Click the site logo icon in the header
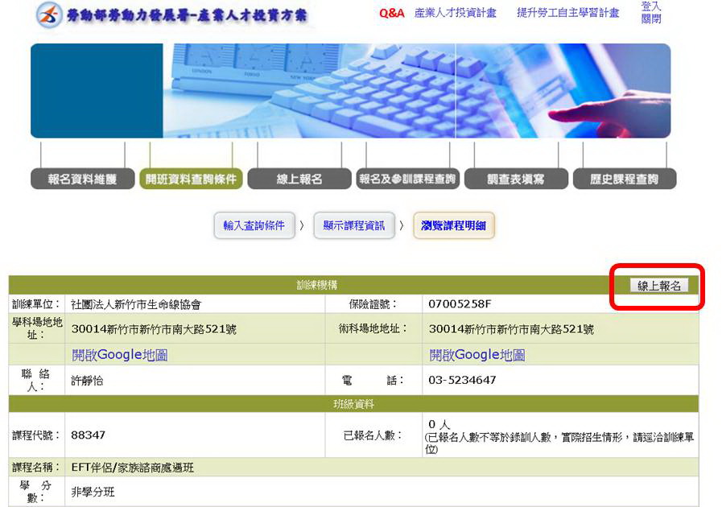722x507 pixels. point(49,14)
